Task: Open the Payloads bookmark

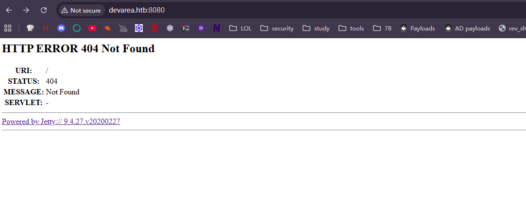Action: pyautogui.click(x=418, y=29)
